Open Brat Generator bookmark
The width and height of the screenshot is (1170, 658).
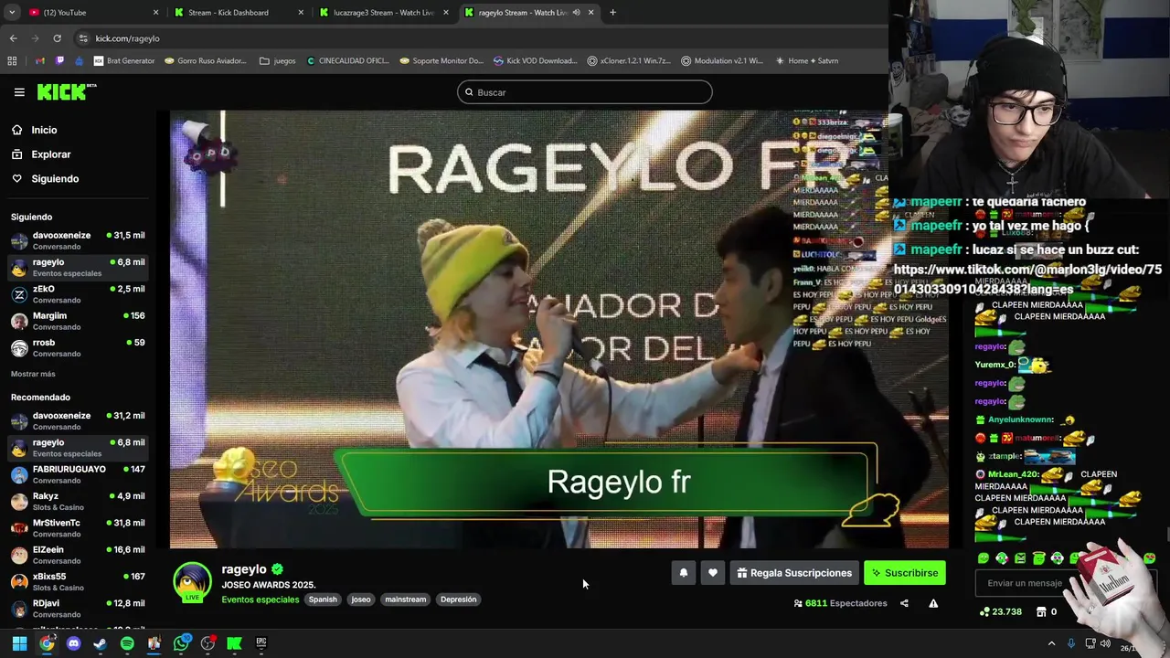[124, 61]
